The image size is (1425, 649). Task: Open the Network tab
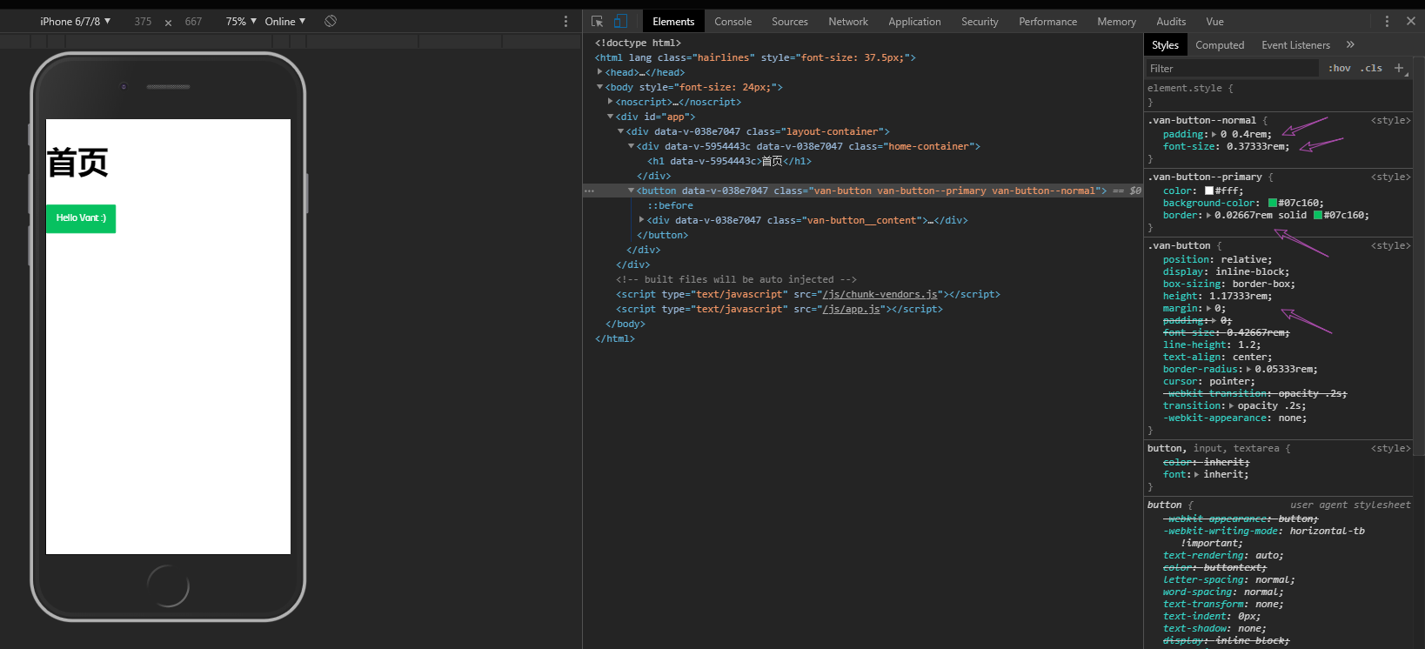848,22
